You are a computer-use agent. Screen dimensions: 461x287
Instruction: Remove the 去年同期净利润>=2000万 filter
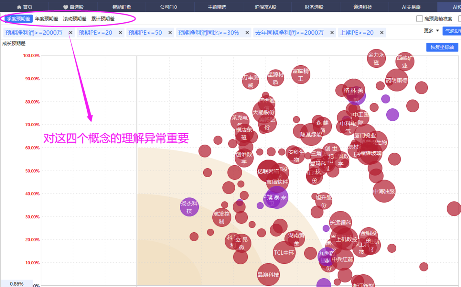click(x=332, y=33)
